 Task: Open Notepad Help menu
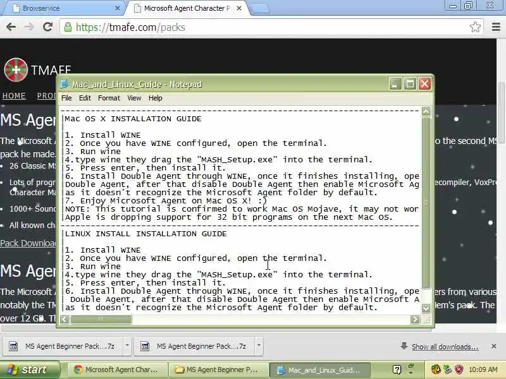click(155, 98)
